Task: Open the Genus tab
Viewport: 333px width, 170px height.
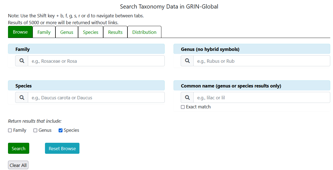Action: point(67,32)
